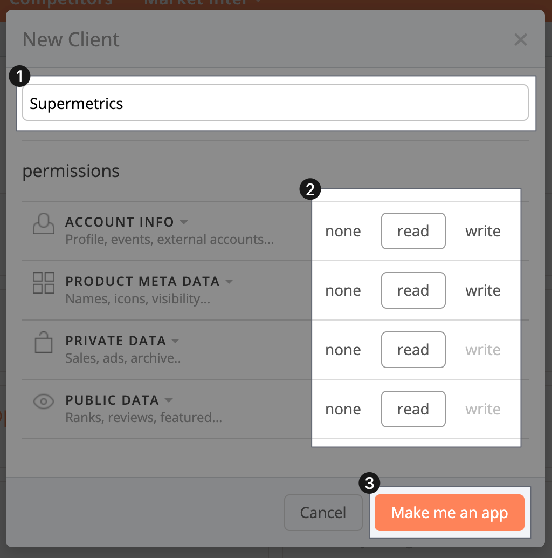Screen dimensions: 552x558
Task: Close the New Client dialog
Action: tap(520, 39)
